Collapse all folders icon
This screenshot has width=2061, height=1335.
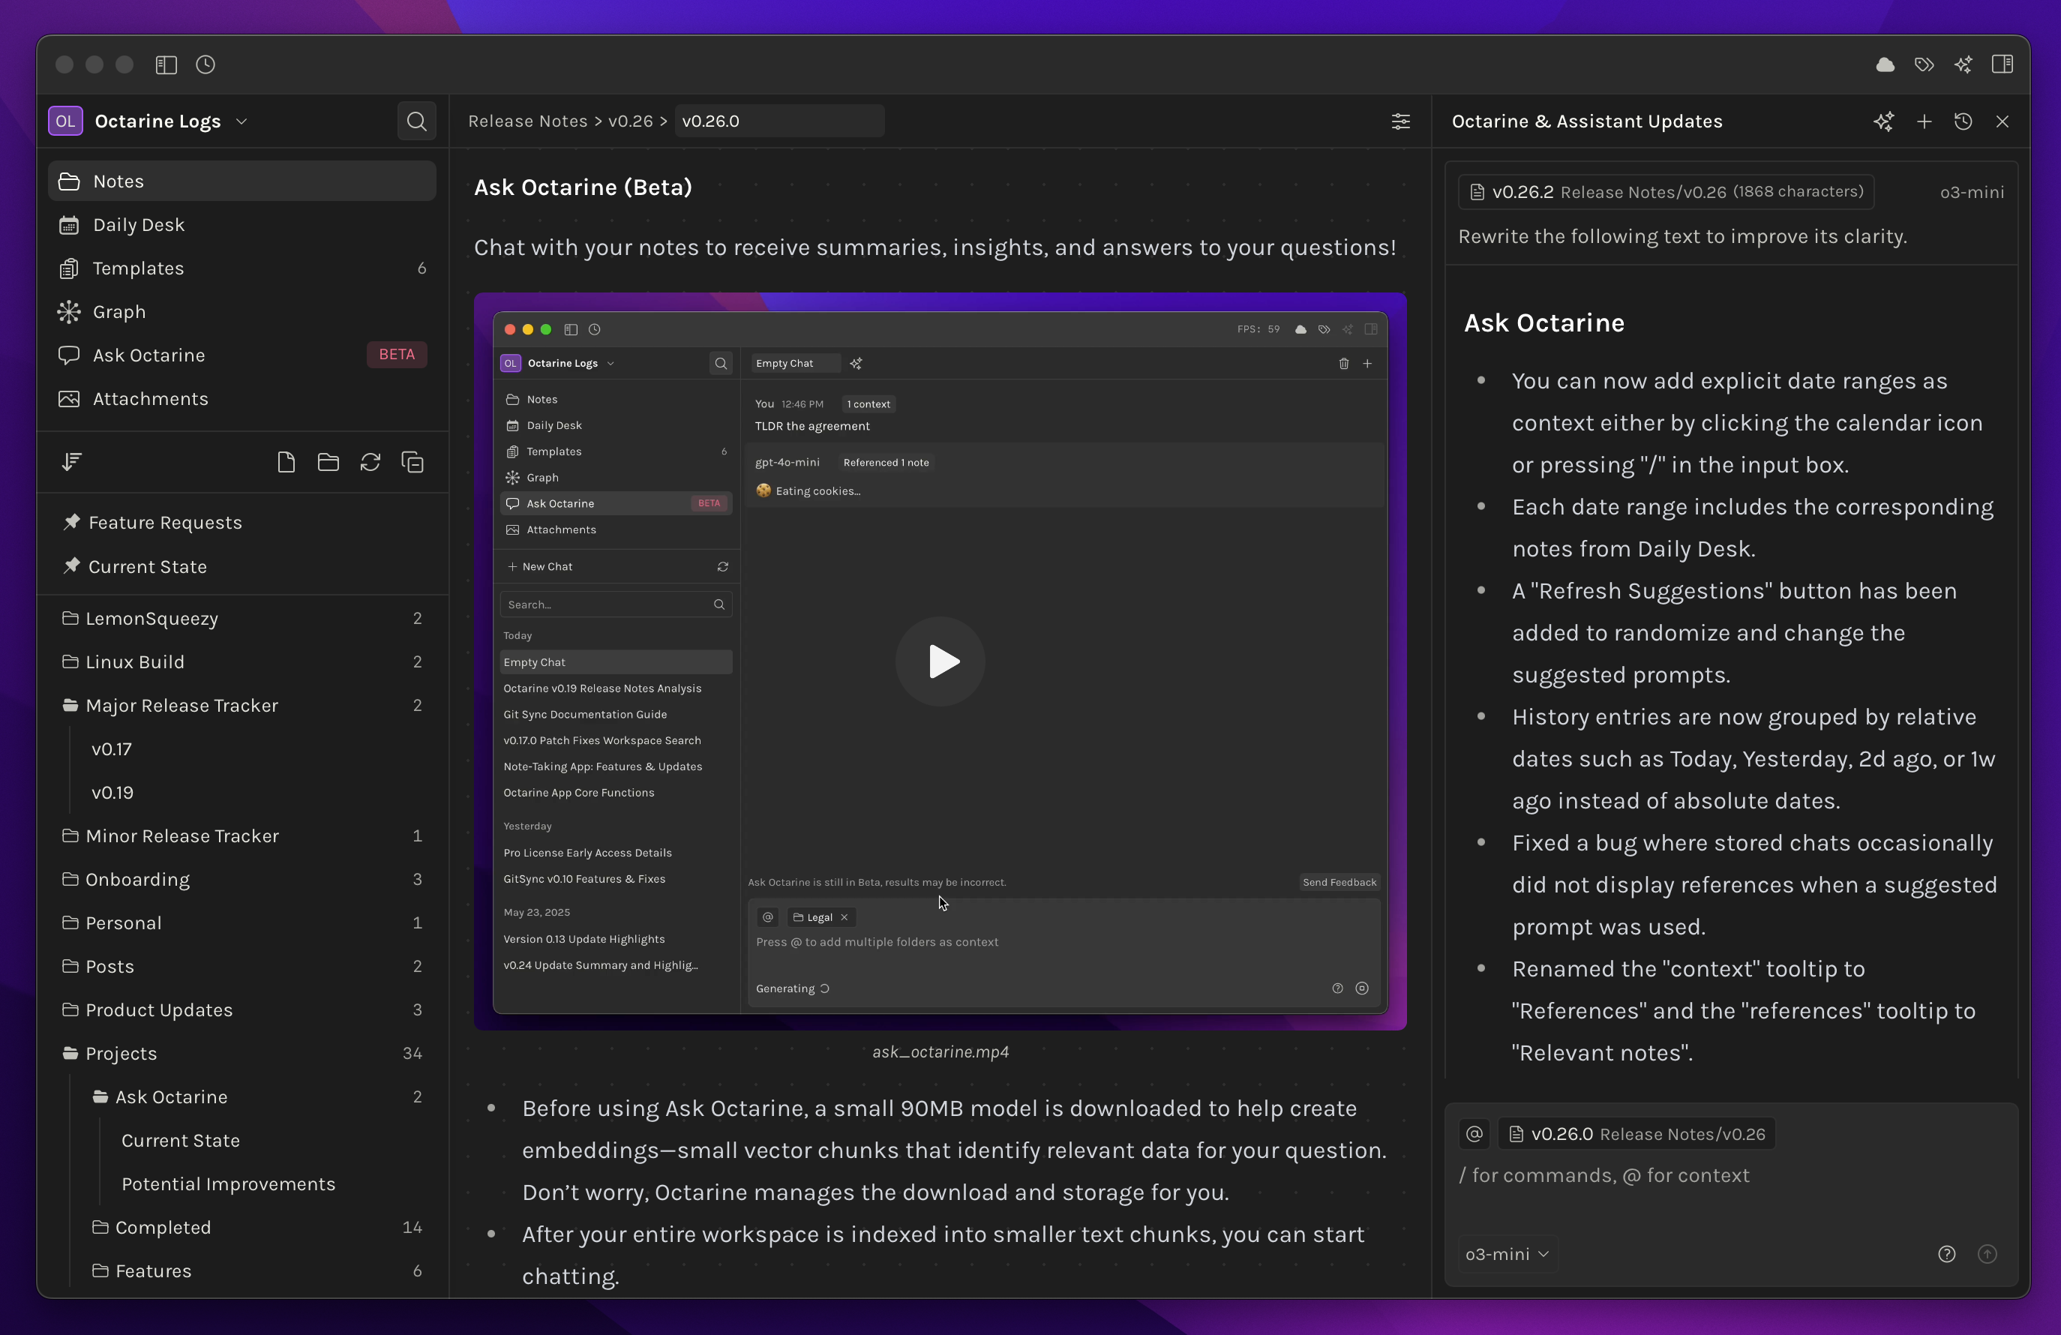412,462
